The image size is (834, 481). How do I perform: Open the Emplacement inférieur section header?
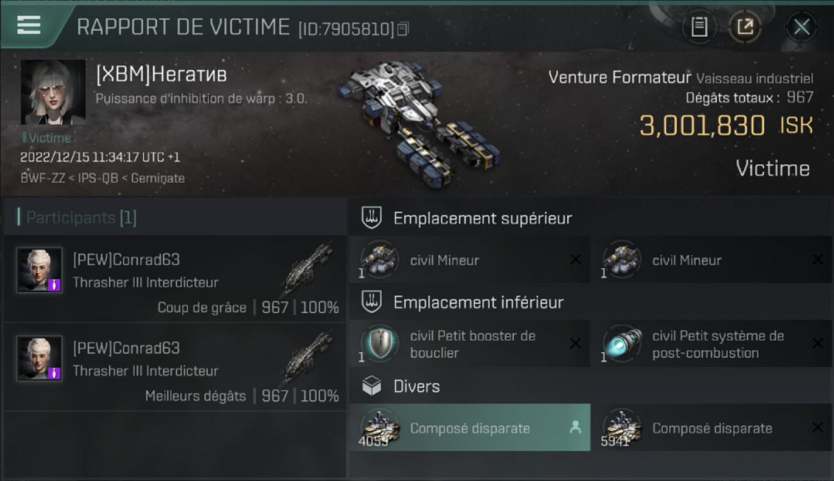tap(479, 302)
